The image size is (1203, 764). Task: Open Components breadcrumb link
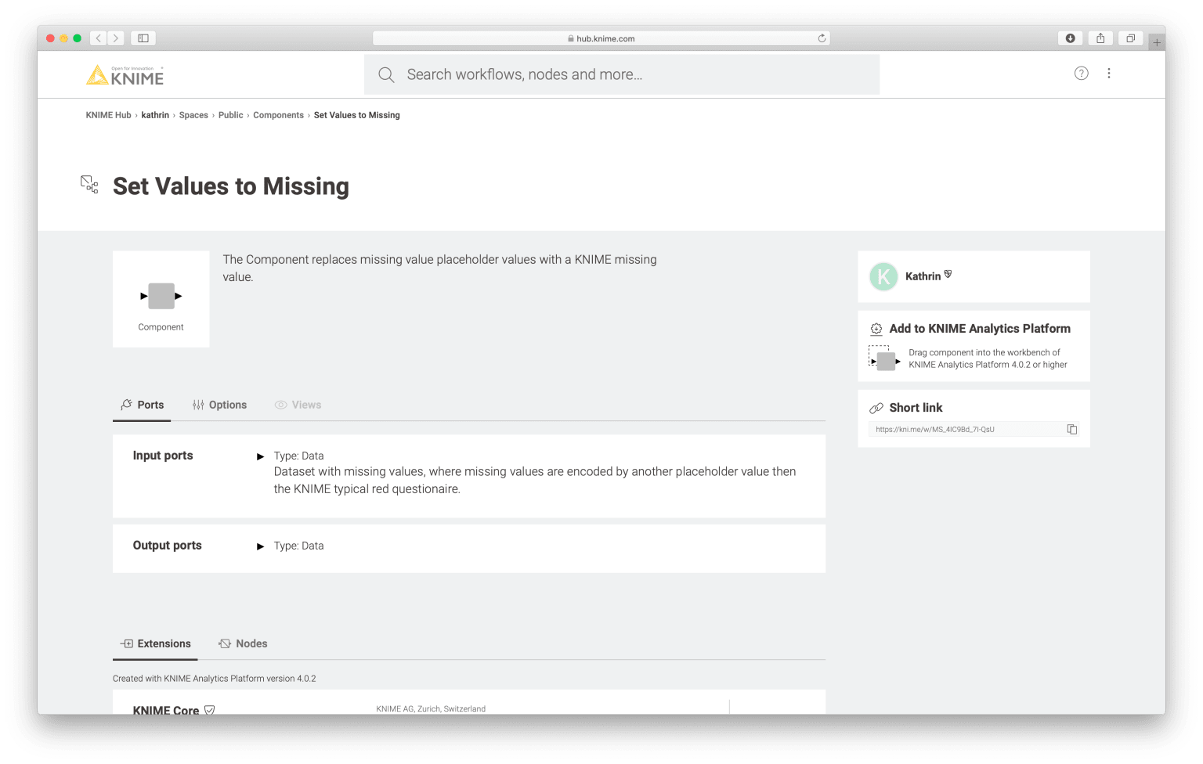click(278, 115)
